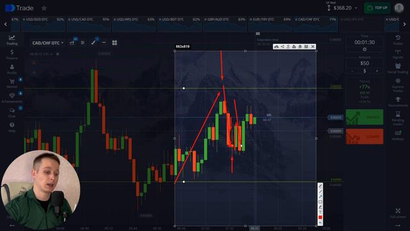Switch to USD/DZD OTC asset tab
Image resolution: width=410 pixels, height=231 pixels.
pos(43,24)
